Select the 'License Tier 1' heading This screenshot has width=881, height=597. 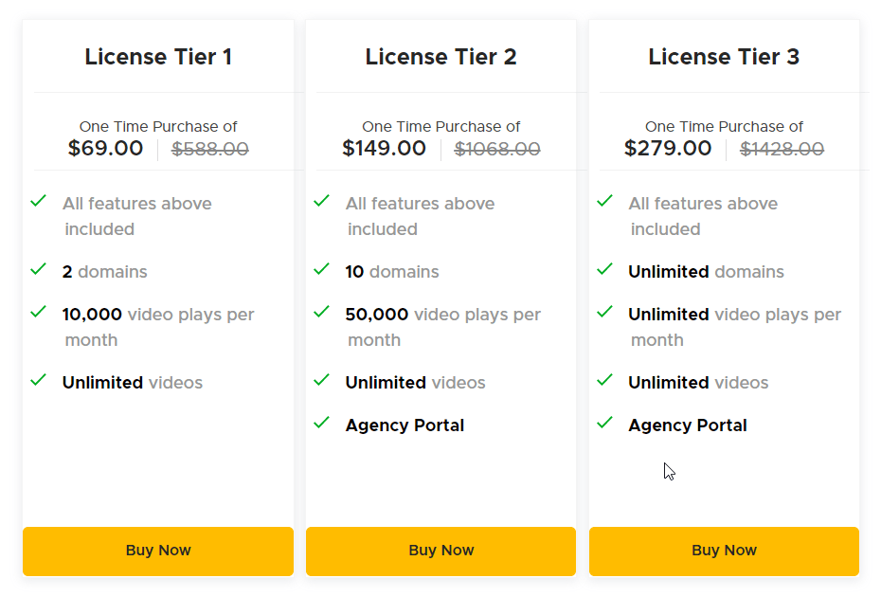158,57
